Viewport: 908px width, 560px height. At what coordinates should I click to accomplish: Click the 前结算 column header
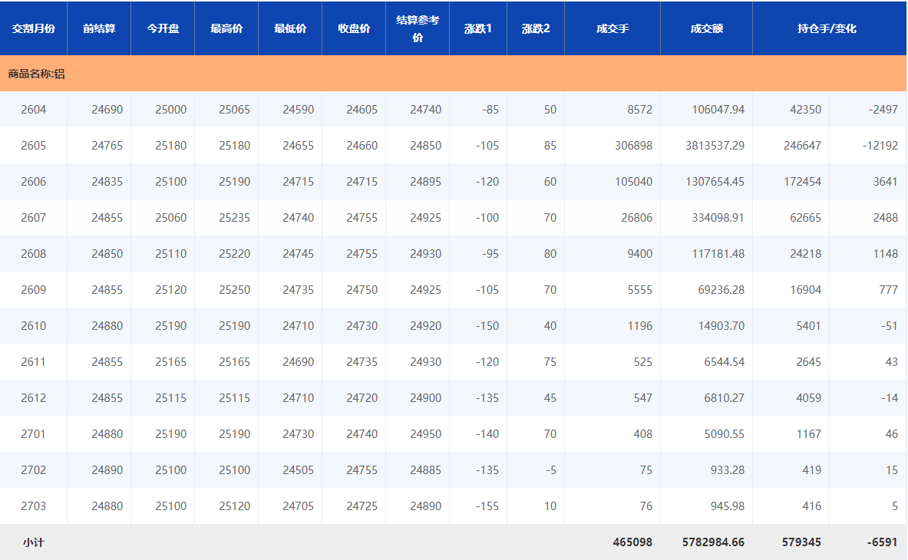tap(99, 28)
